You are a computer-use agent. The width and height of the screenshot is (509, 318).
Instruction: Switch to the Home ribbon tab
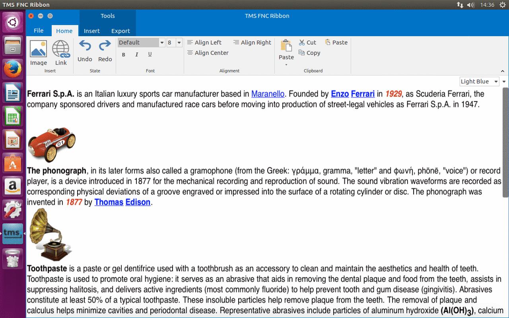coord(64,31)
